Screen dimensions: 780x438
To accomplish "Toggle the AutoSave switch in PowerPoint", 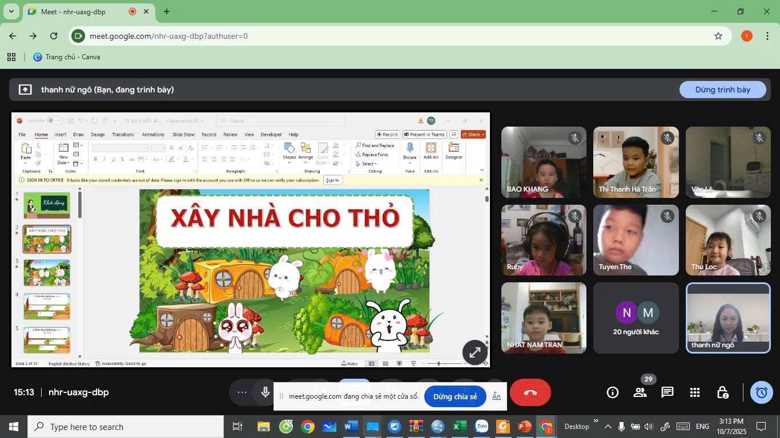I will [55, 120].
